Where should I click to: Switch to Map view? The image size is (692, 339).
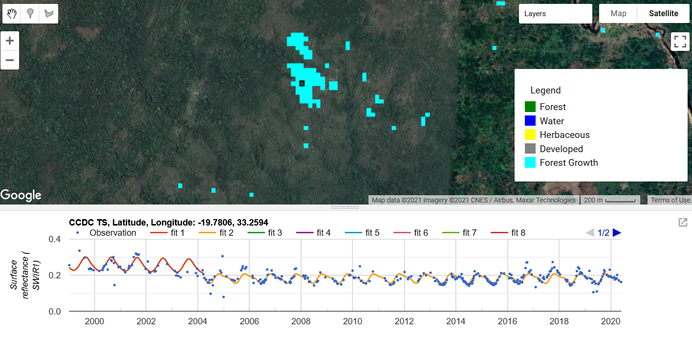[x=618, y=14]
